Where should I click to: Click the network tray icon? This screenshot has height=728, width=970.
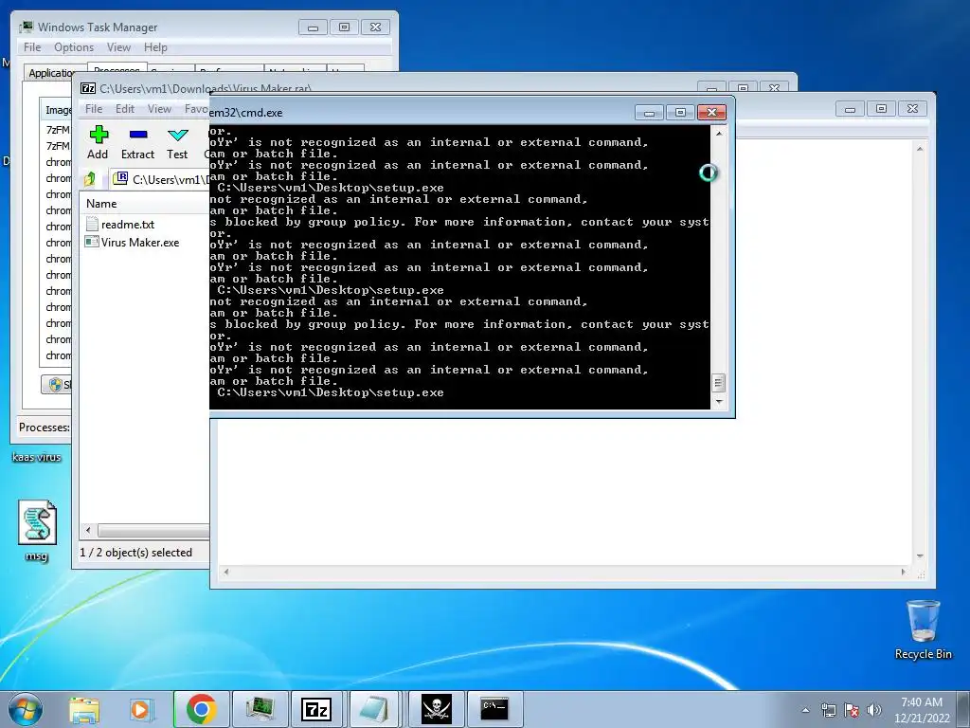[828, 711]
